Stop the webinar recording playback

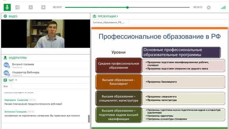43,7
